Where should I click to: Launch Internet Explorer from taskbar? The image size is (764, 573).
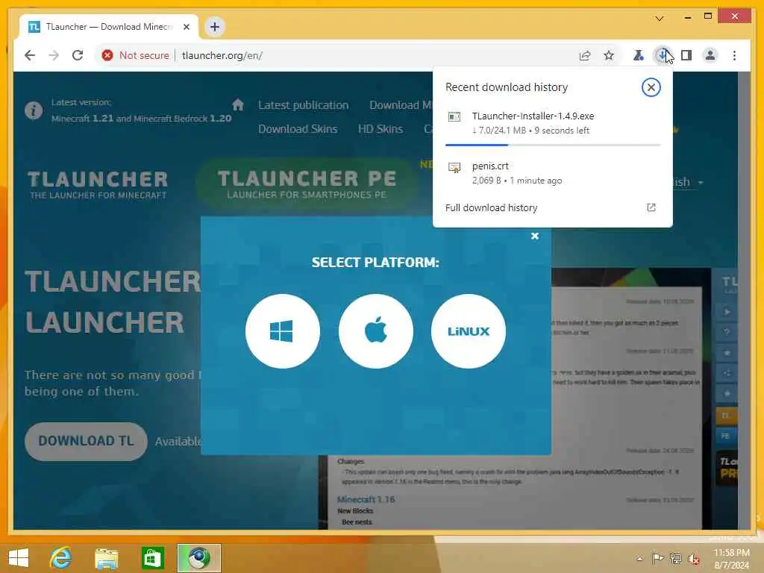61,558
